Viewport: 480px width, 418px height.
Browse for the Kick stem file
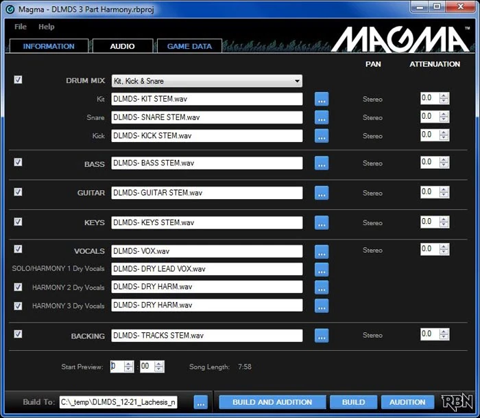tap(322, 136)
